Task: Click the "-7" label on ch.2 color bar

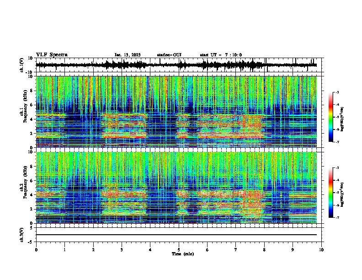Action: coord(337,217)
